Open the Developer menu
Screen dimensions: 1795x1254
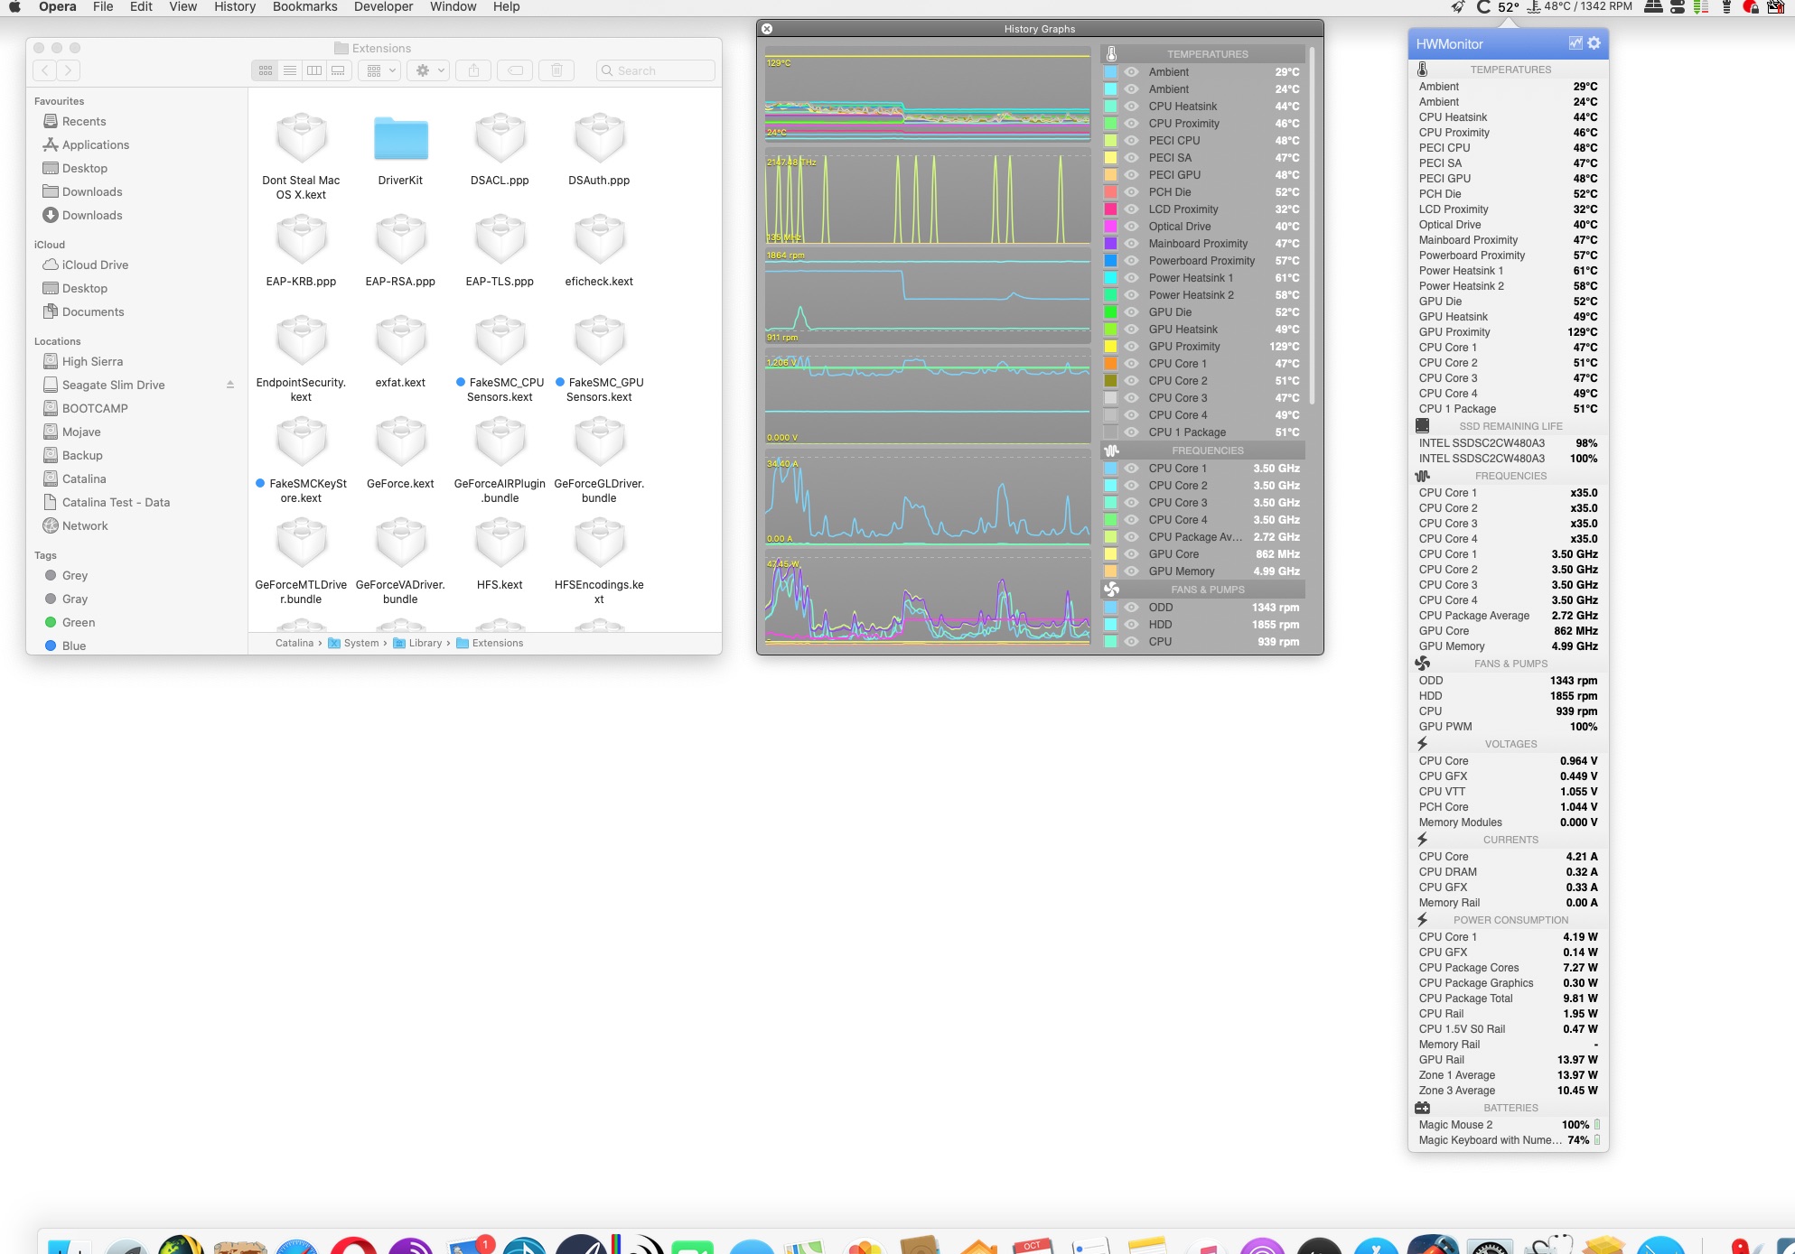pyautogui.click(x=383, y=7)
